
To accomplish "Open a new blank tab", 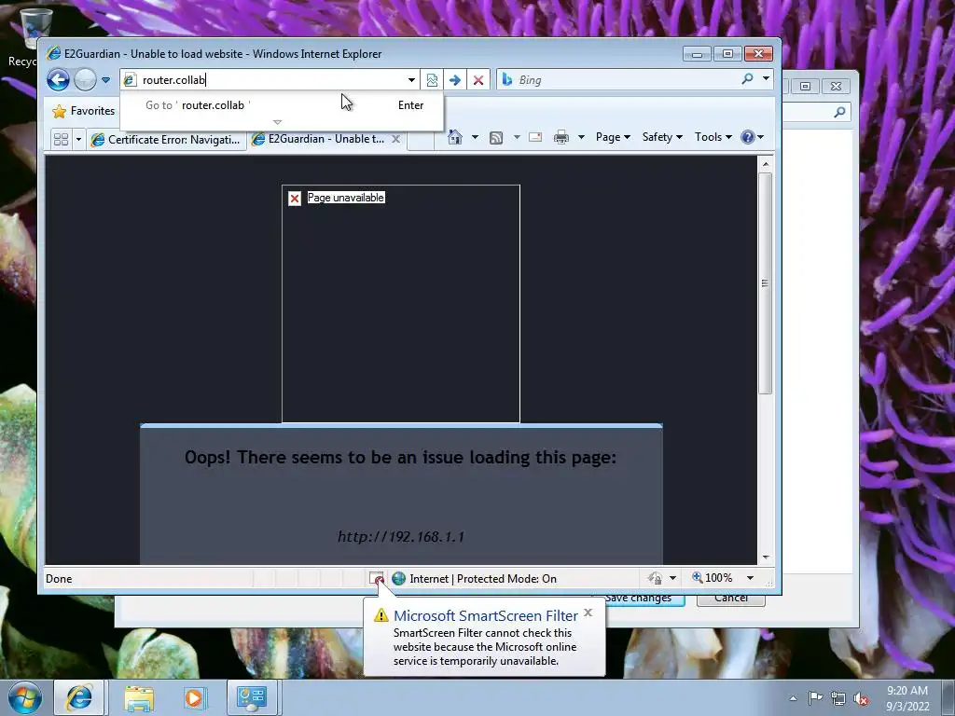I will 421,140.
